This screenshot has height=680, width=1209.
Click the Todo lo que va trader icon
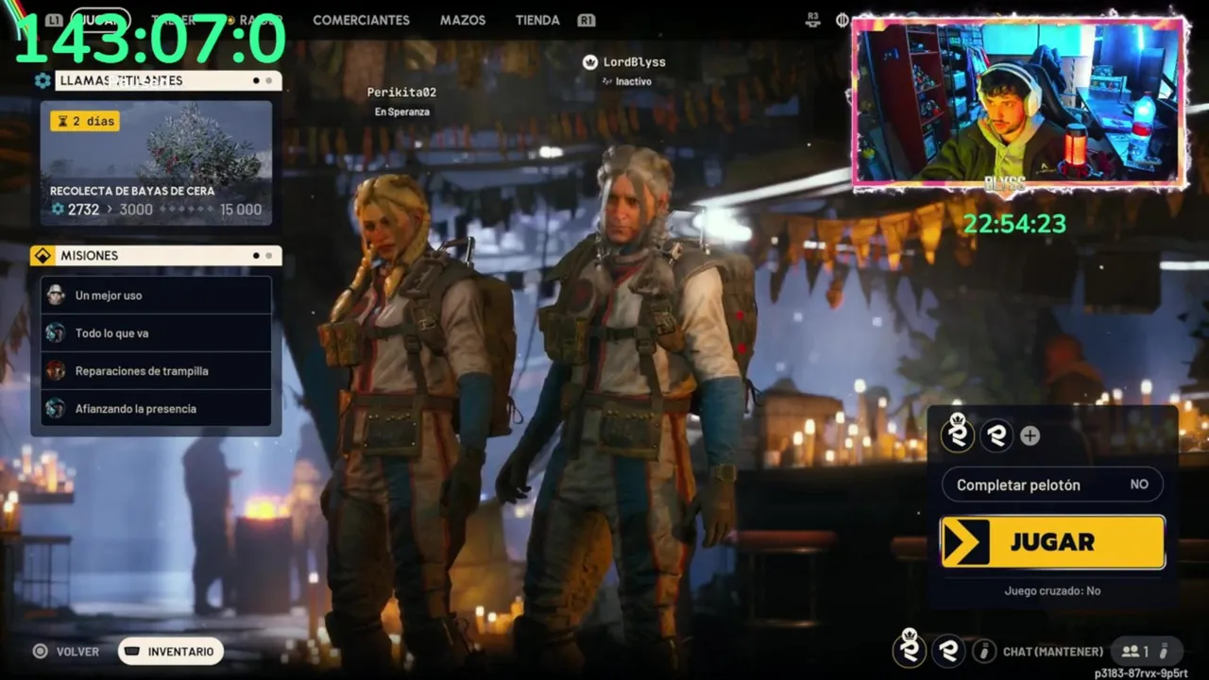point(56,332)
